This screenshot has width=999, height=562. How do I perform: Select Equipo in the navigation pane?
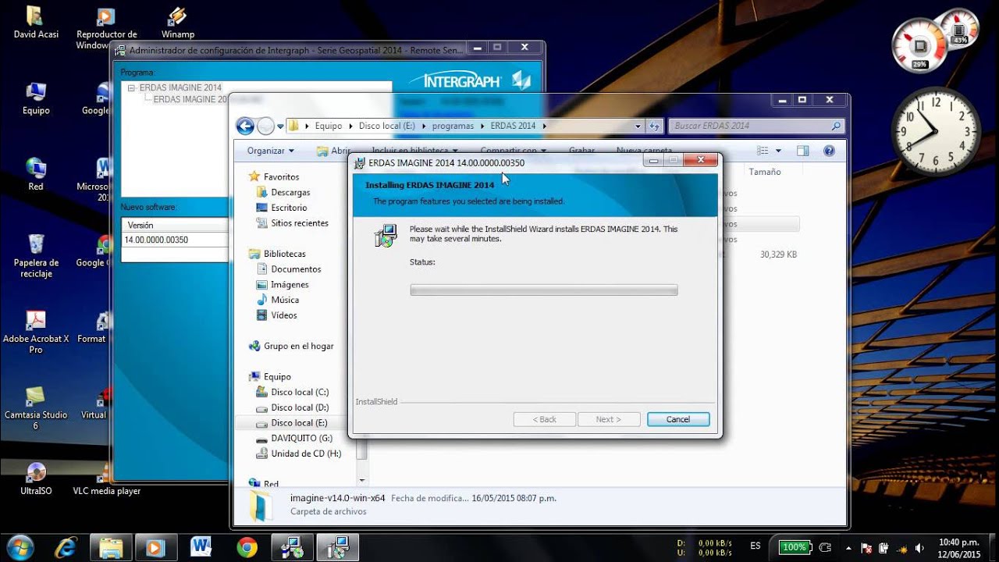pos(277,376)
